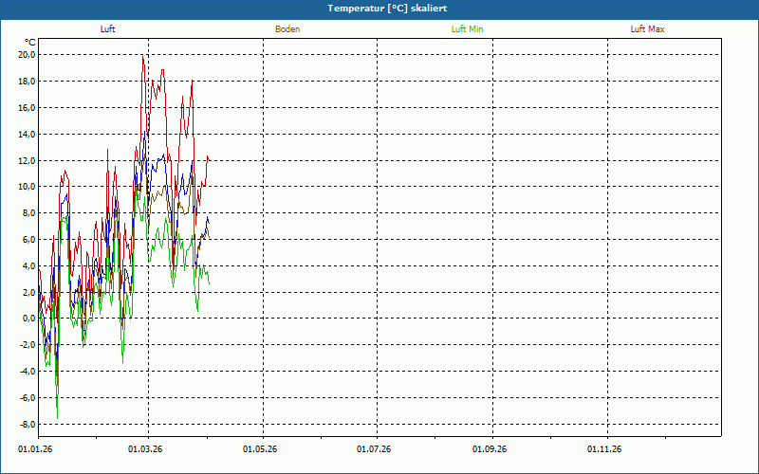Click the 01.09.26 x-axis date
The image size is (759, 474).
coord(490,448)
